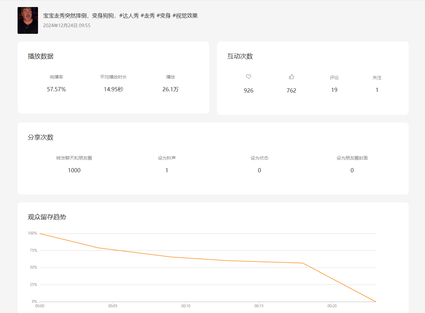Click the 设为朋友圈封面 label
The width and height of the screenshot is (425, 313).
coord(352,158)
